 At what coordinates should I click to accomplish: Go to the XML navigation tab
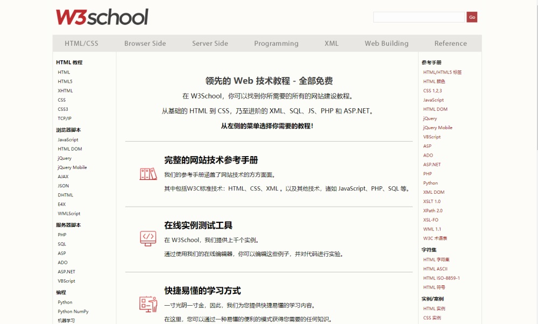point(331,43)
